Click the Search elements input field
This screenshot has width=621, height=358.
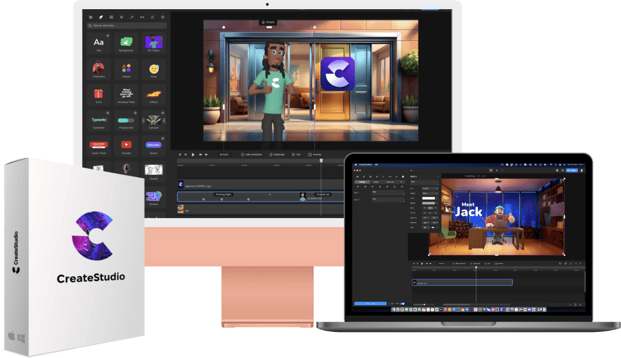[x=126, y=26]
